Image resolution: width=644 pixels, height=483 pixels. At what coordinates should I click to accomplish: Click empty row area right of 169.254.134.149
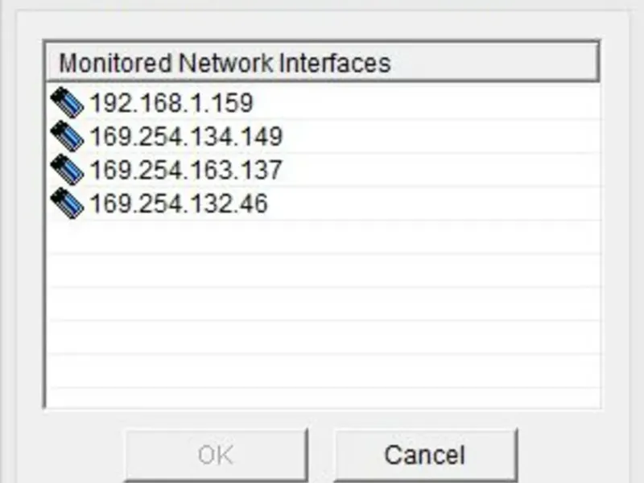coord(443,136)
